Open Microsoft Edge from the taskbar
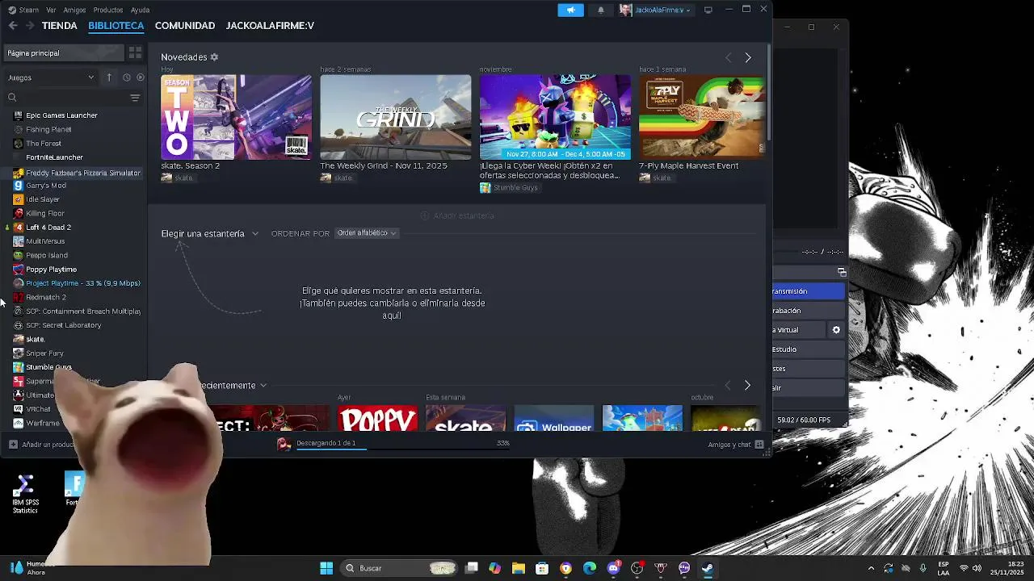Image resolution: width=1034 pixels, height=581 pixels. pos(590,568)
